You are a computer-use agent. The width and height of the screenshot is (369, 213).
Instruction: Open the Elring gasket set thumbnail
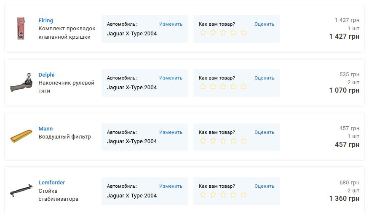(x=21, y=29)
